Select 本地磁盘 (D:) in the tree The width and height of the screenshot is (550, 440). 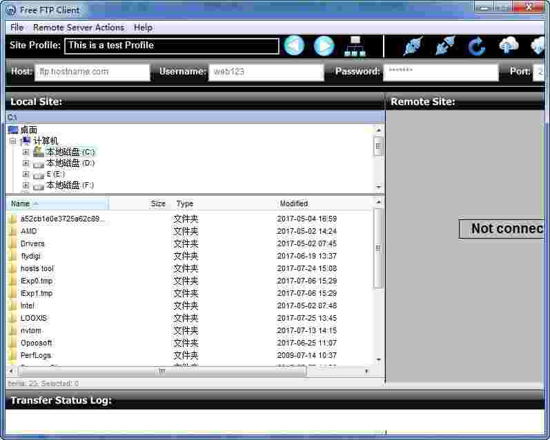coord(70,163)
